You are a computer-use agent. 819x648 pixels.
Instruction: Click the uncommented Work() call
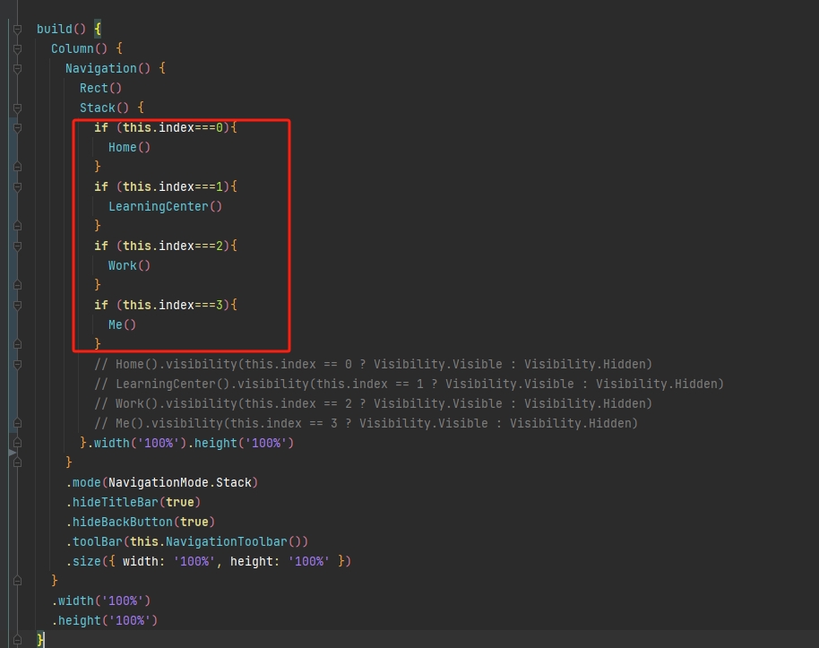(x=130, y=265)
